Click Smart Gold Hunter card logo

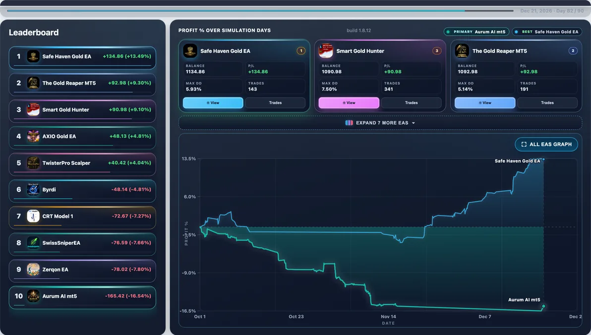click(x=326, y=51)
